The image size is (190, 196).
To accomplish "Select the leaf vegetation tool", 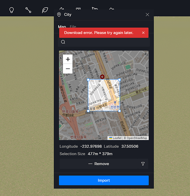I will [45, 10].
